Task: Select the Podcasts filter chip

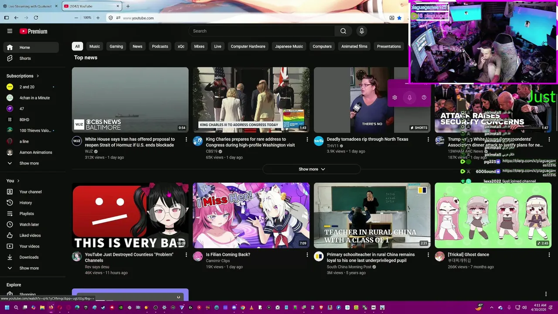Action: (160, 46)
